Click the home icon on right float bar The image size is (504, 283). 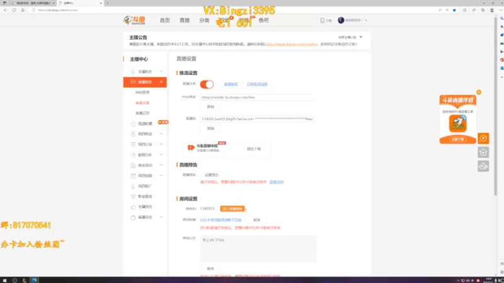click(483, 152)
